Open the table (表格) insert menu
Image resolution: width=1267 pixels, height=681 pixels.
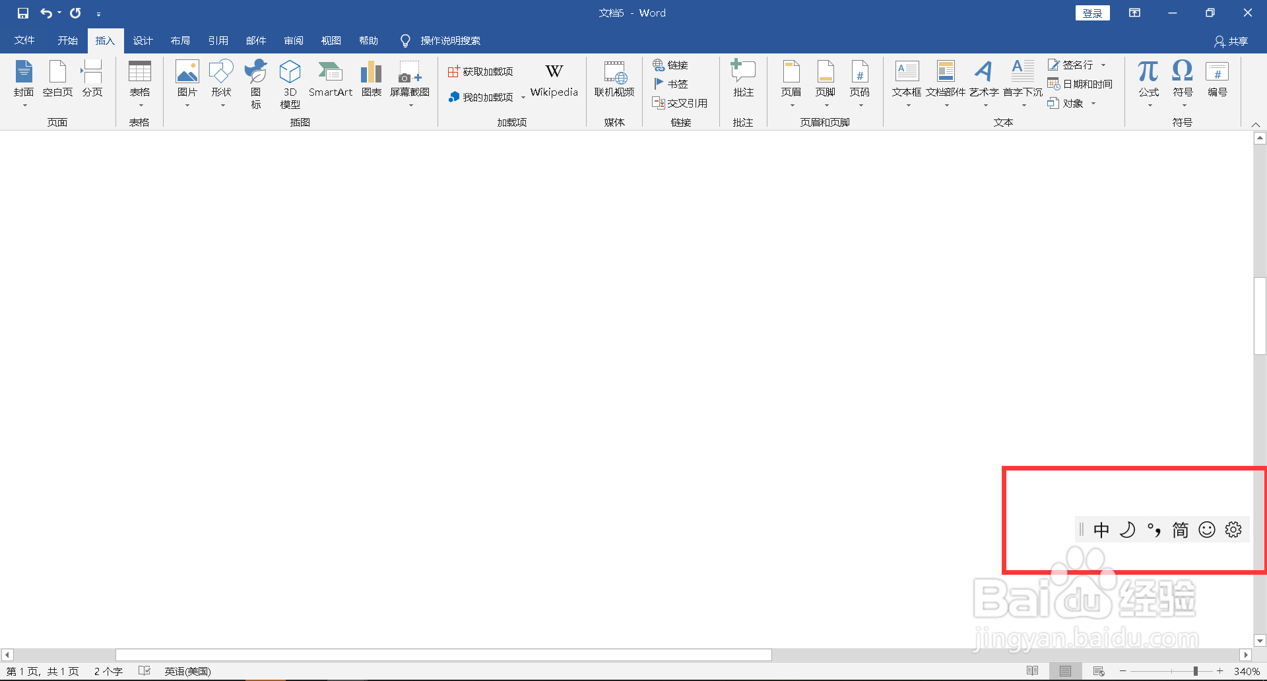tap(140, 84)
